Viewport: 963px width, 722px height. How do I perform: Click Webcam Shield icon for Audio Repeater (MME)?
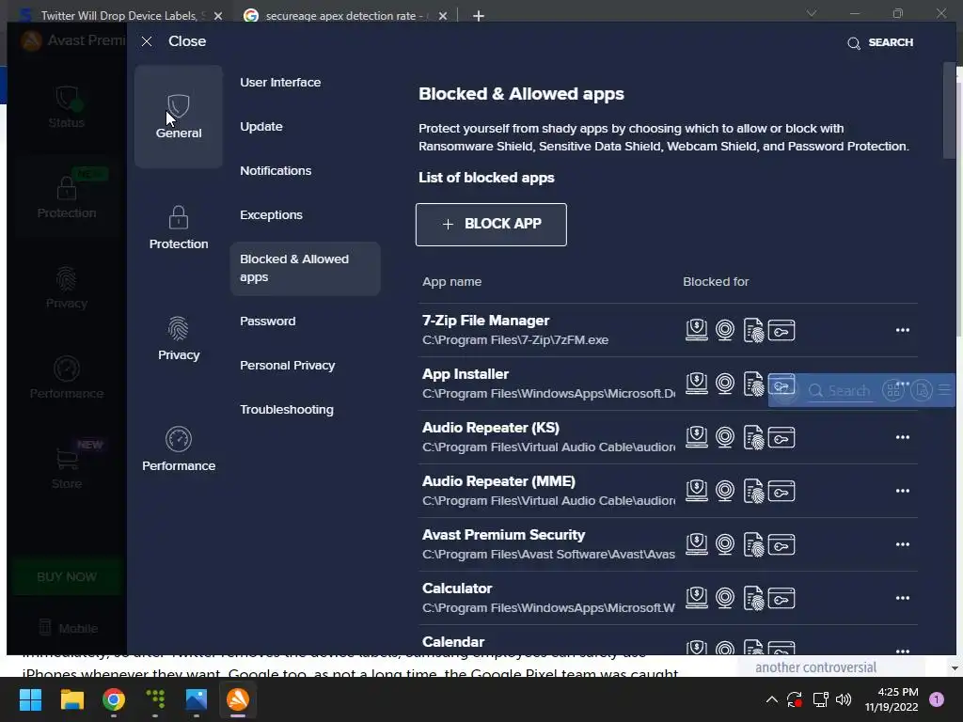725,491
